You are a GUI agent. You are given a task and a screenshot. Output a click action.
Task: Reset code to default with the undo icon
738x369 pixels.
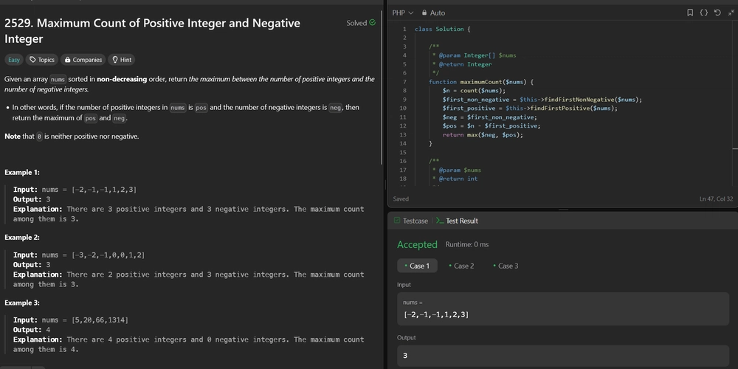coord(717,13)
